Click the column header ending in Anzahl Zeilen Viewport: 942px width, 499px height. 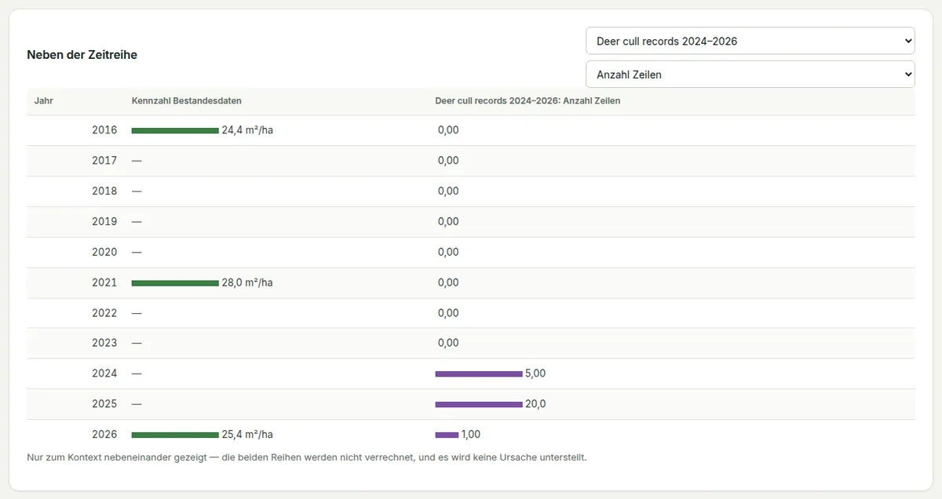[528, 100]
